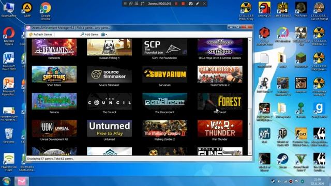331x186 pixels.
Task: Open the Terraria tree desktop shortcut
Action: (301, 111)
